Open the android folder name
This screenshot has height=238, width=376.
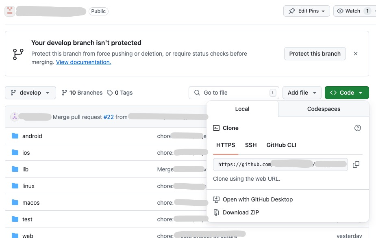[32, 136]
